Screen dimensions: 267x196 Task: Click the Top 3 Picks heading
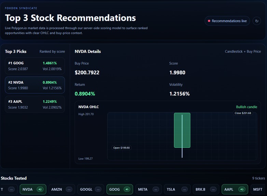click(16, 52)
